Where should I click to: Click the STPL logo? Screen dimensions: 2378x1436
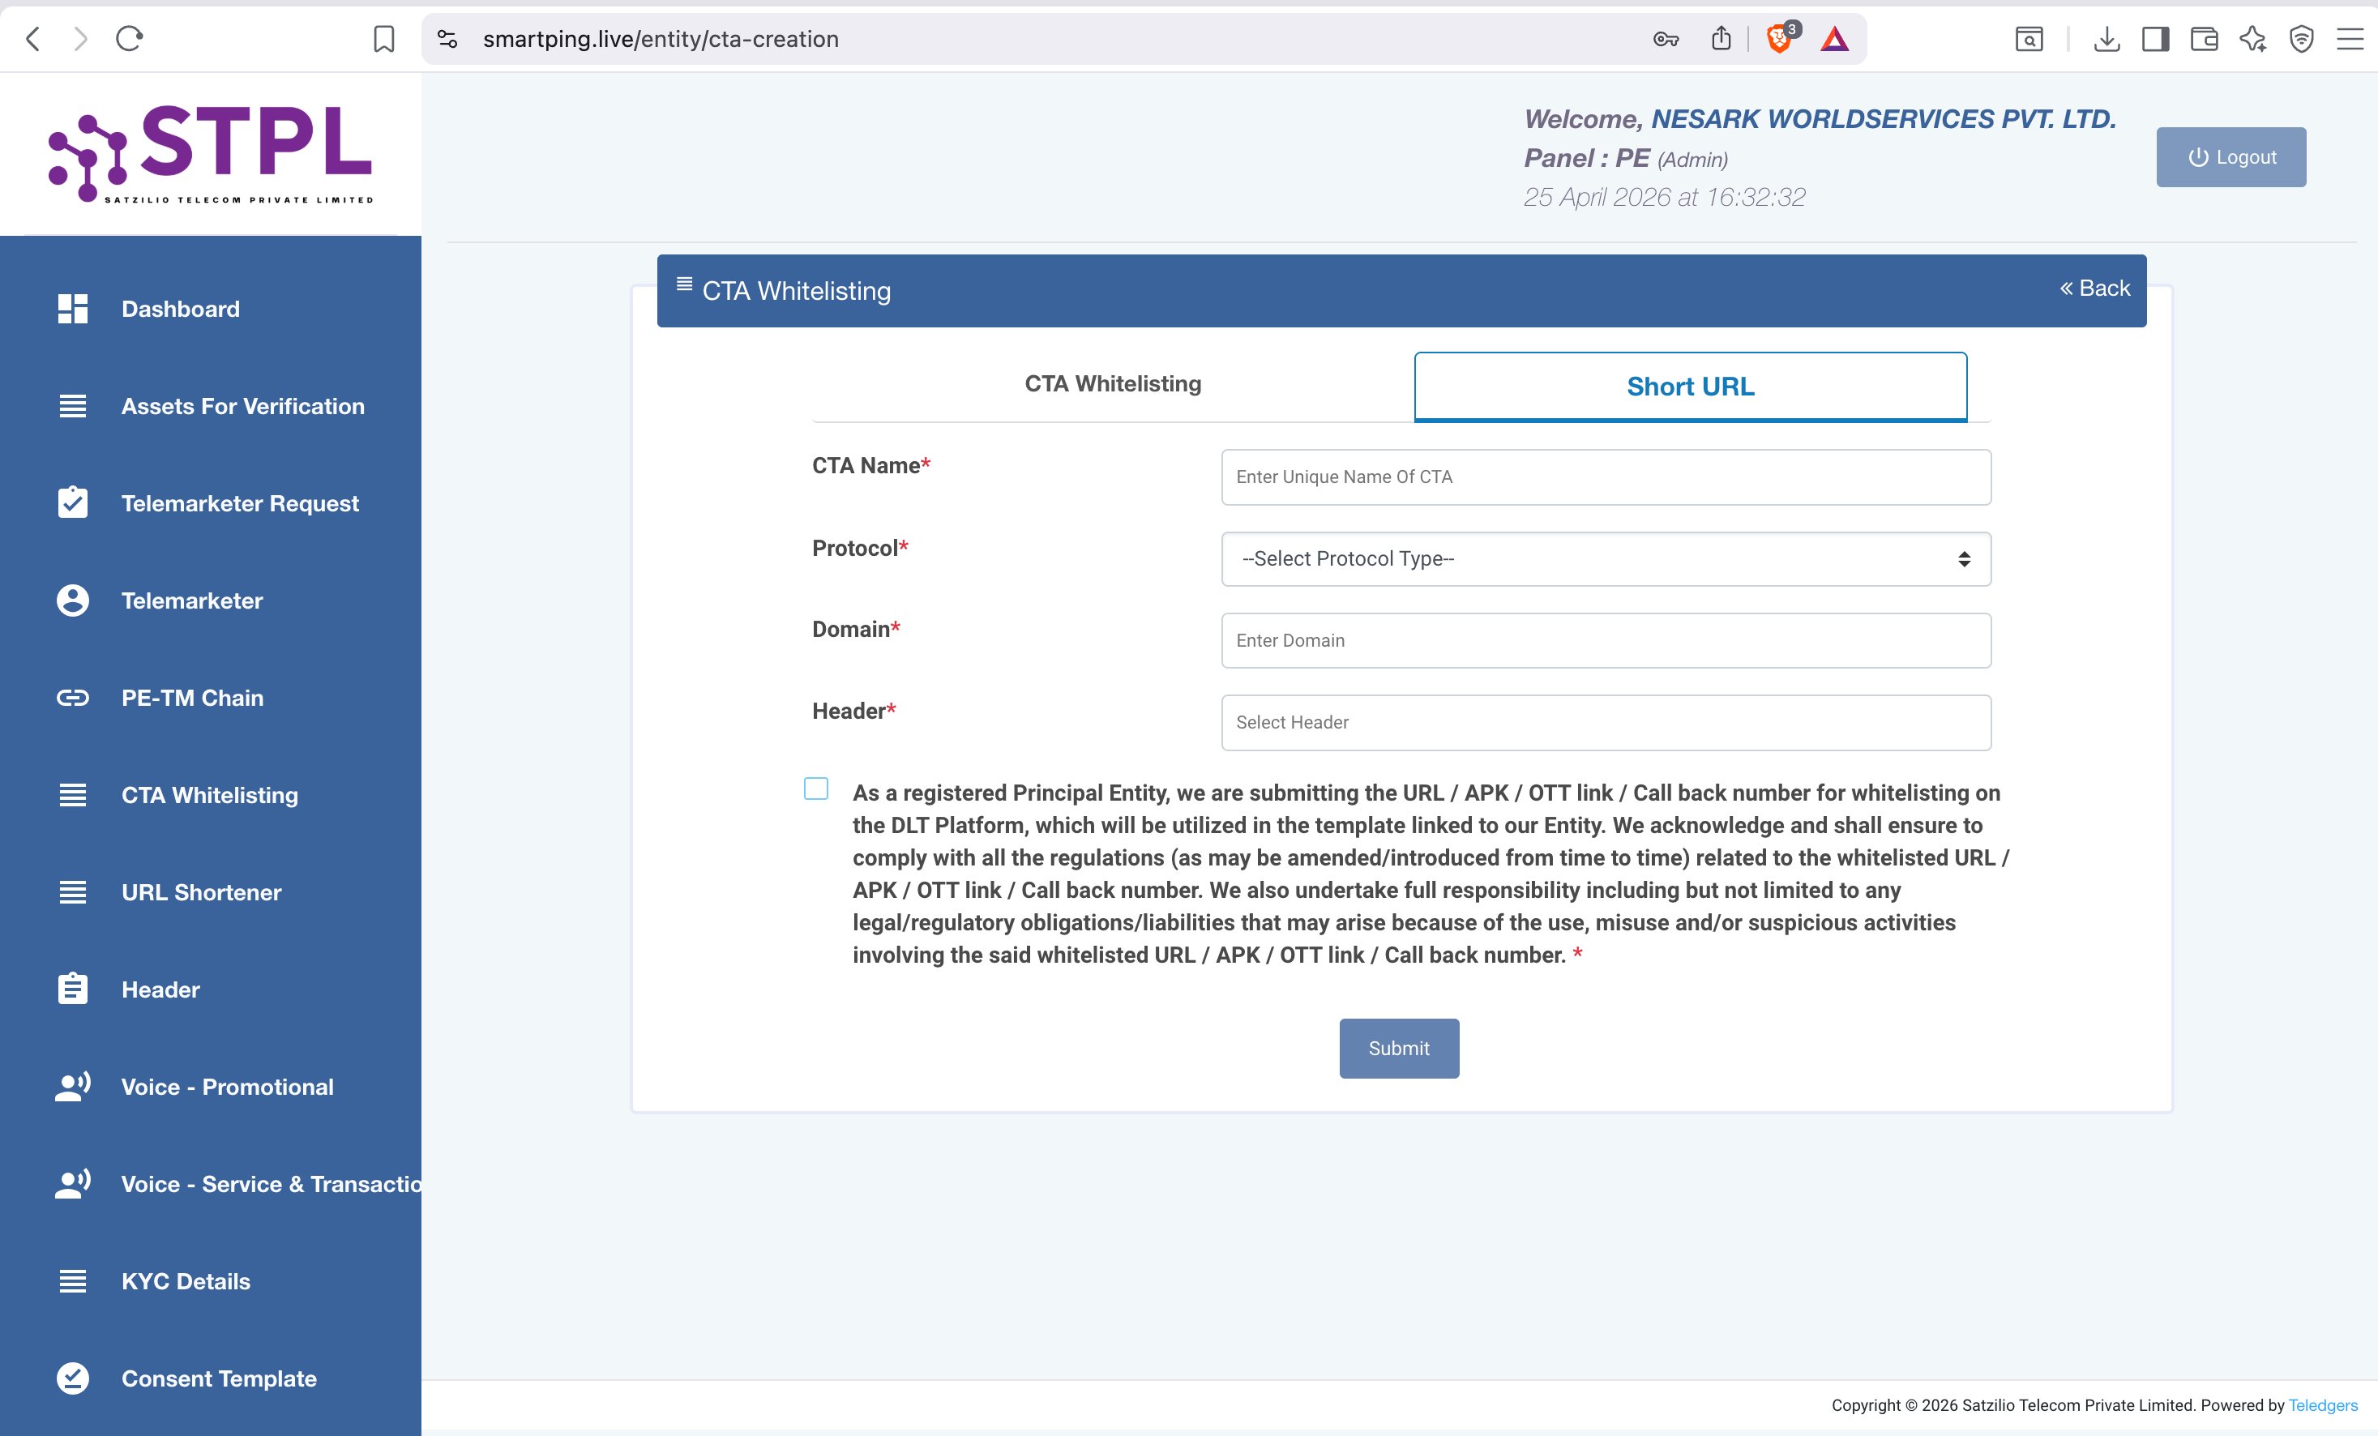(211, 155)
